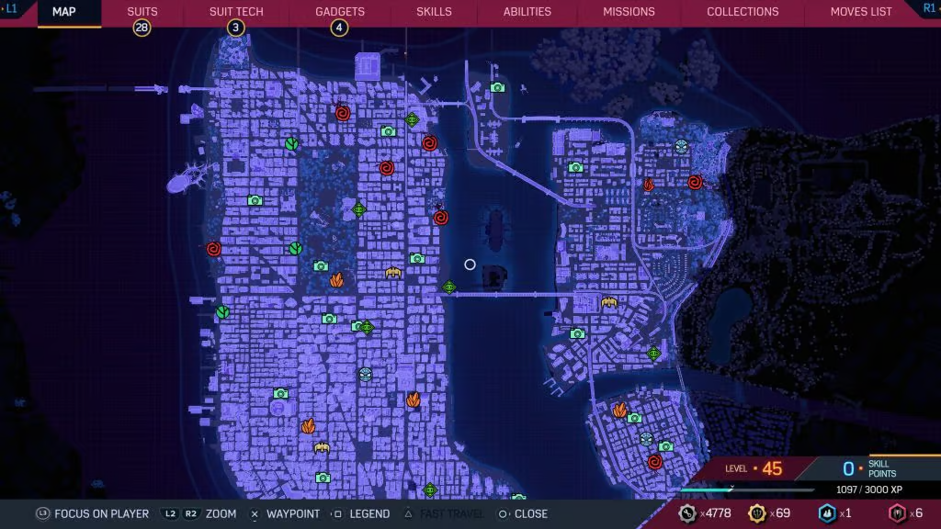Click the player position circle marker on the river

tap(470, 264)
